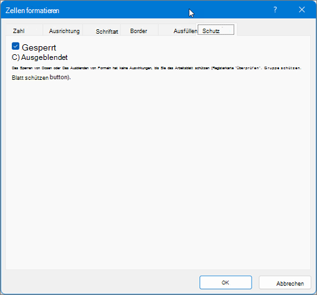317x295 pixels.
Task: Select the Schriftart tab
Action: point(107,31)
